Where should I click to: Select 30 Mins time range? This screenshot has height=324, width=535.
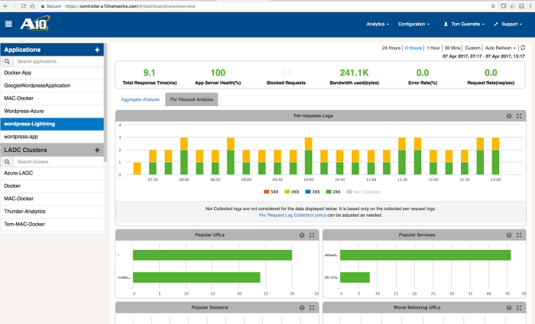[452, 48]
